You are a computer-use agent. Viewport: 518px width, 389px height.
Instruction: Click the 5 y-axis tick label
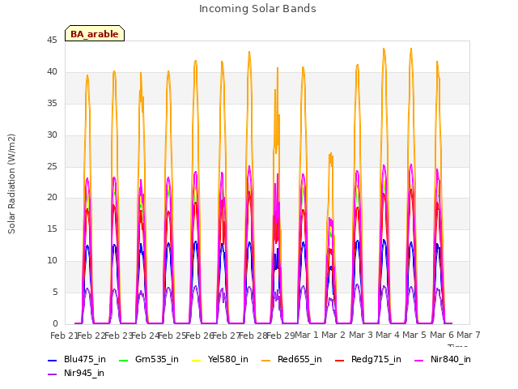pyautogui.click(x=55, y=292)
